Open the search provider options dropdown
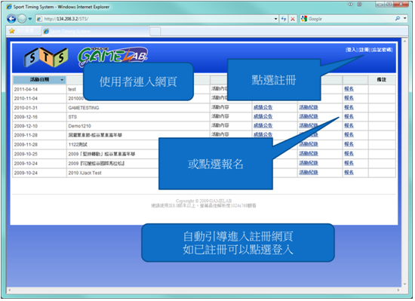Image resolution: width=415 pixels, height=301 pixels. pos(405,18)
